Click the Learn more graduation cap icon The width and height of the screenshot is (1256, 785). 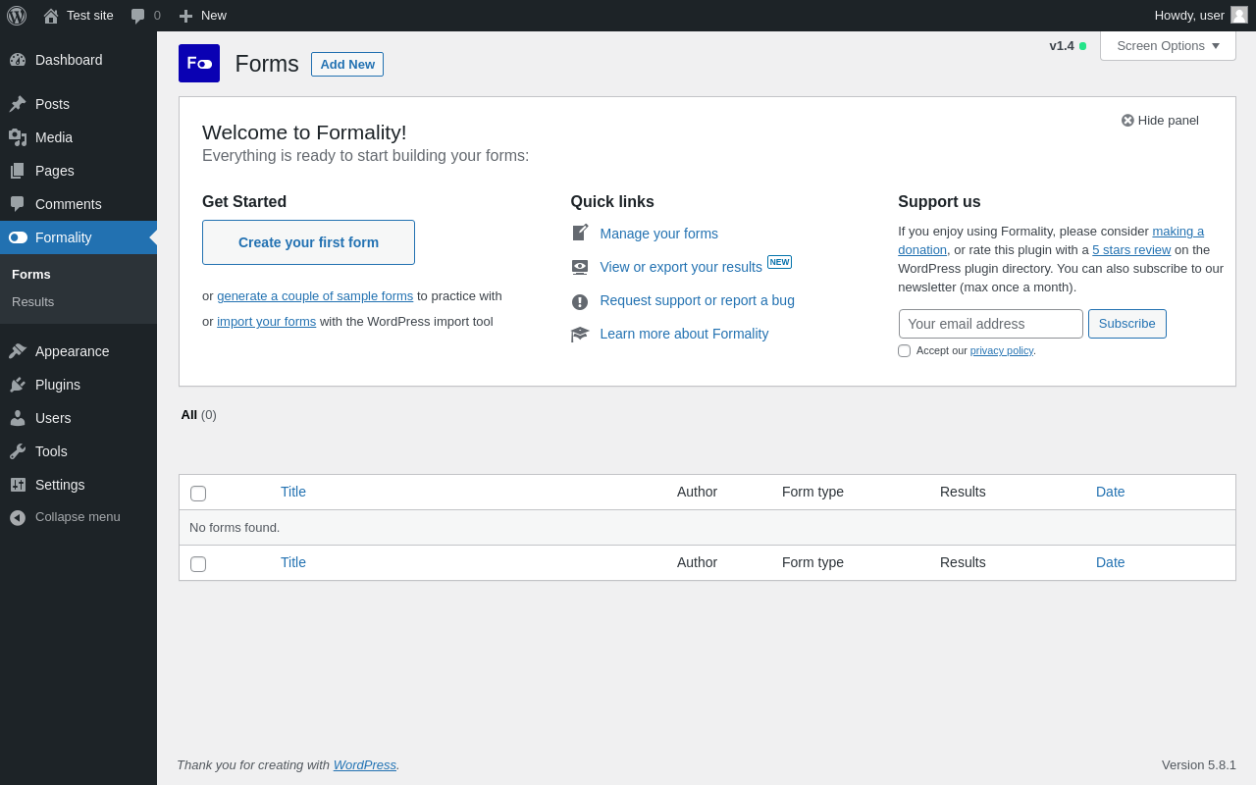(580, 335)
